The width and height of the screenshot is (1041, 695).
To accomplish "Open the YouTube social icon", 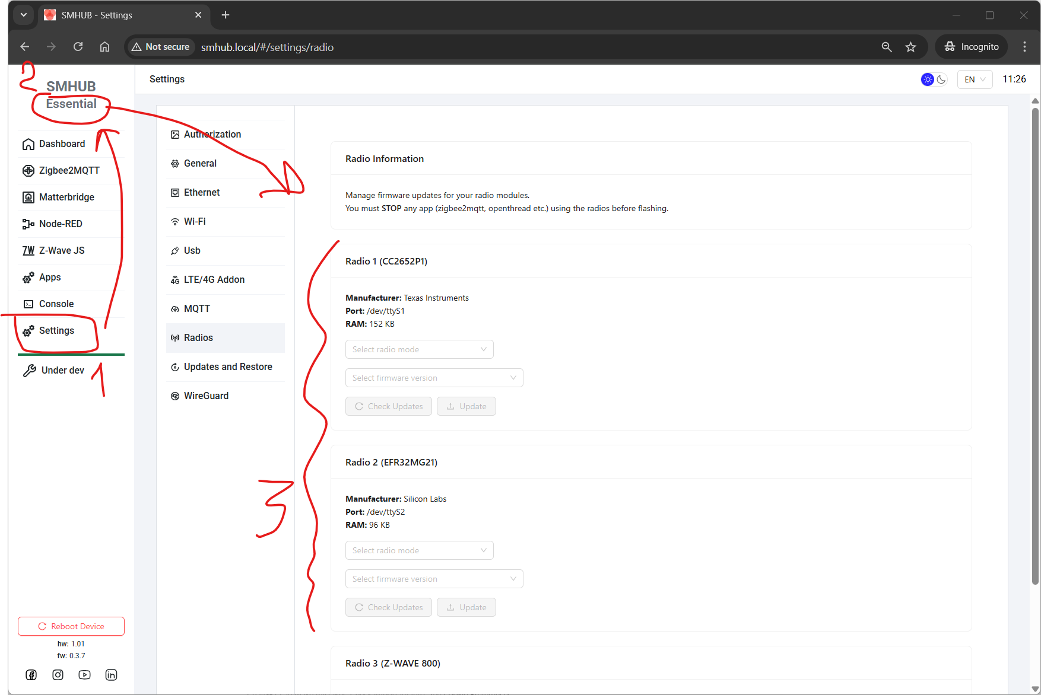I will pos(84,675).
